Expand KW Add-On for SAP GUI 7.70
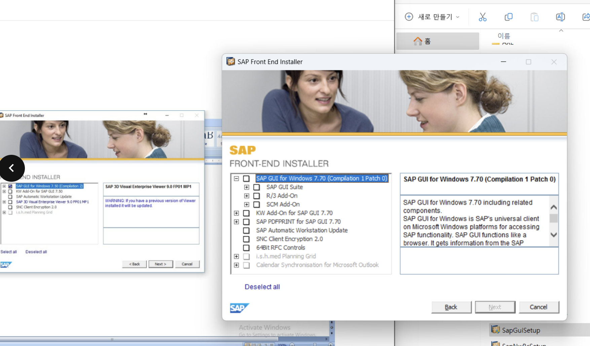Viewport: 590px width, 346px height. tap(236, 213)
